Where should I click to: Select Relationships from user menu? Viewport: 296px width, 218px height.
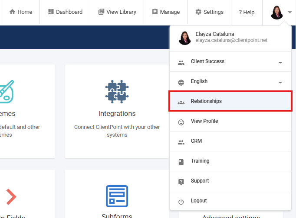point(230,101)
